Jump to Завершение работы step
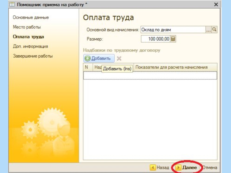231x173 pixels. click(x=33, y=56)
